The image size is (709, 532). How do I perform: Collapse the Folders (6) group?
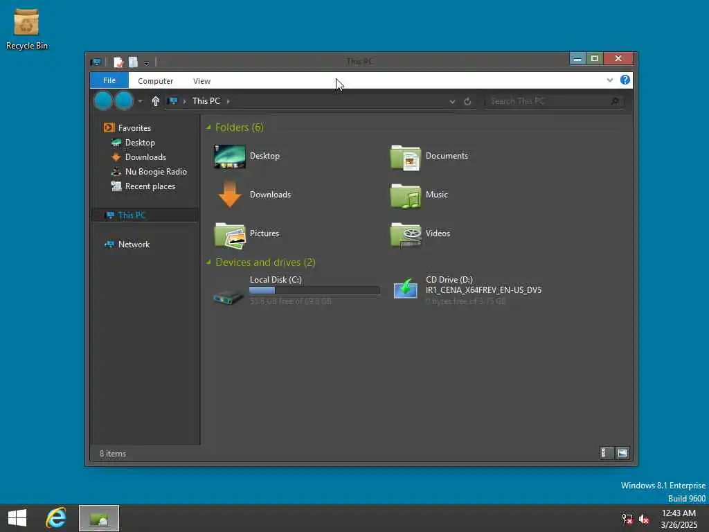[x=208, y=127]
